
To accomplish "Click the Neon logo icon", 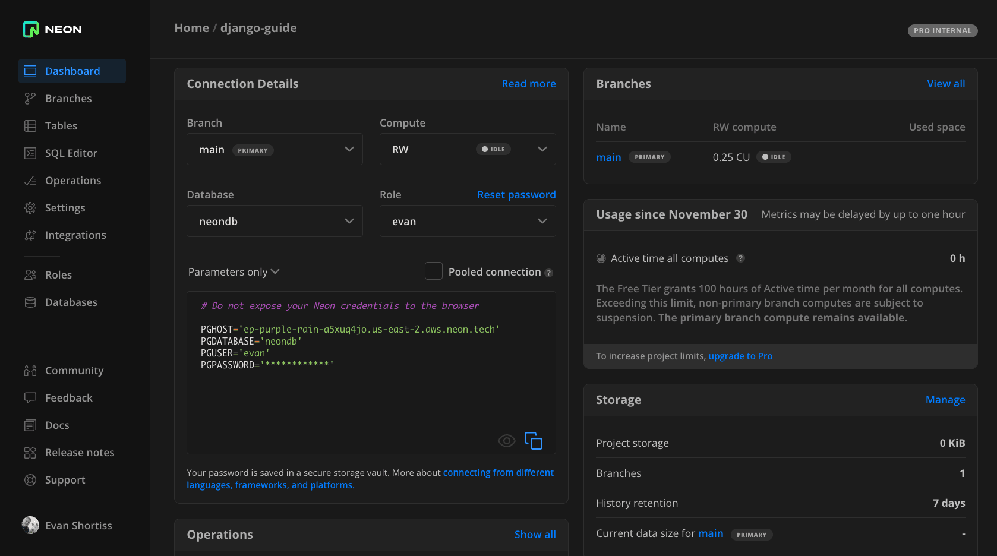I will coord(31,29).
